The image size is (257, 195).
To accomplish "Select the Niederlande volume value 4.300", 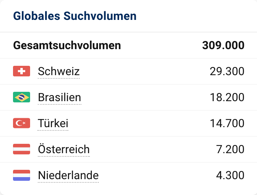I will coord(230,176).
